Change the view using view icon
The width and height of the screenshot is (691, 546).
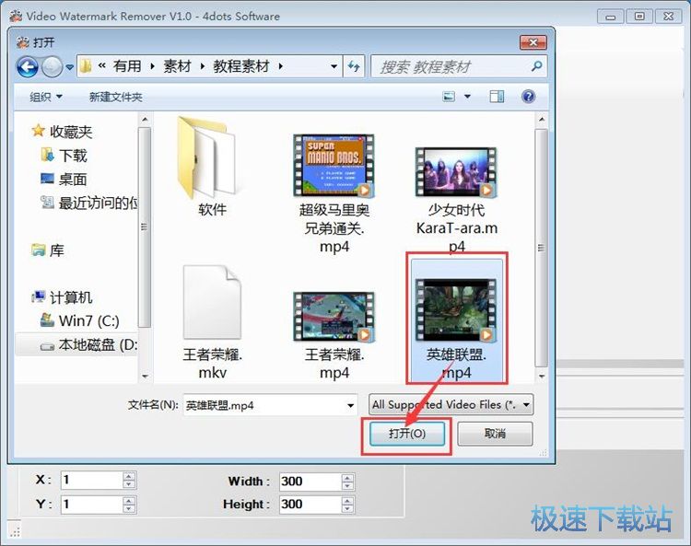[449, 97]
